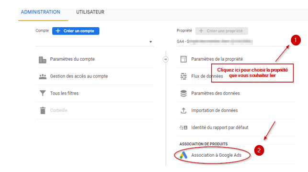Click the building icon for account settings

pyautogui.click(x=43, y=60)
